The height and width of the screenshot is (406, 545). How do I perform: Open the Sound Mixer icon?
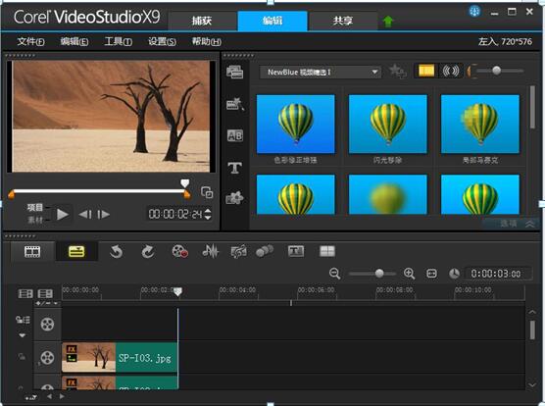coord(211,251)
